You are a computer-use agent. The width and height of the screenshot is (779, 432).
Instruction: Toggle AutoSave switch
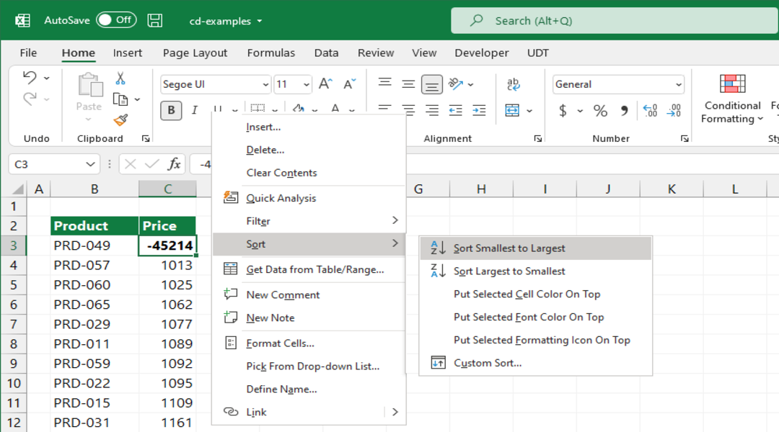[116, 20]
